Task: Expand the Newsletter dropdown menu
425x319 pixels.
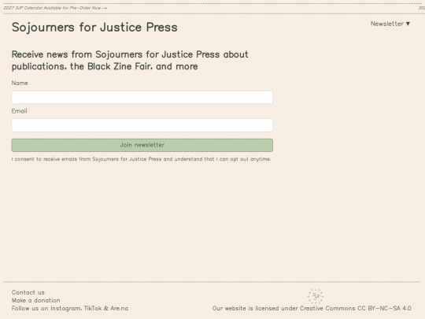Action: point(390,24)
